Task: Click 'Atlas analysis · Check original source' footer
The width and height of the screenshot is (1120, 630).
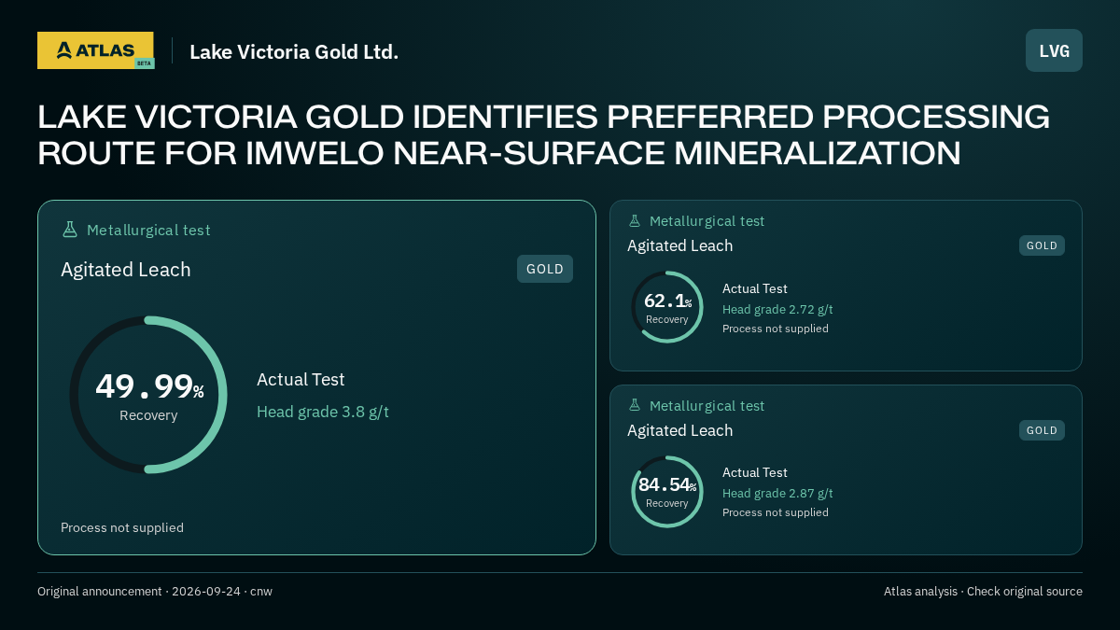Action: pyautogui.click(x=983, y=592)
